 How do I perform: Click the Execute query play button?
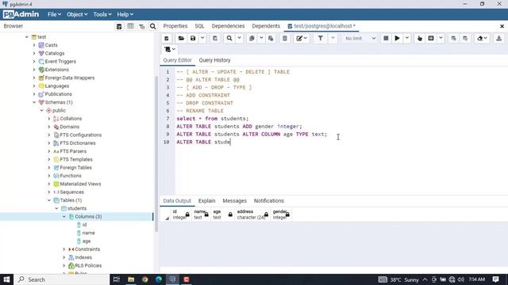(397, 38)
